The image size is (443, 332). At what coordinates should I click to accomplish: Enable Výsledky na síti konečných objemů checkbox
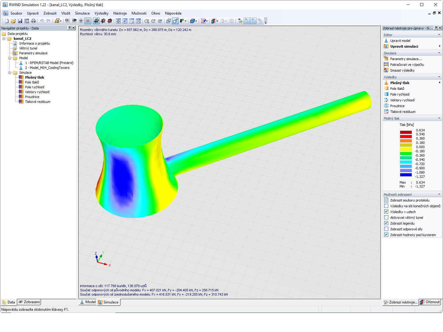(386, 206)
